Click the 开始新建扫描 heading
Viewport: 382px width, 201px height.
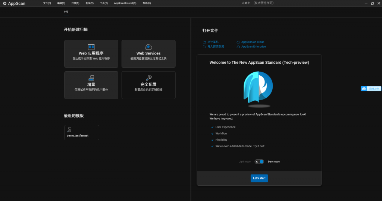(x=76, y=29)
